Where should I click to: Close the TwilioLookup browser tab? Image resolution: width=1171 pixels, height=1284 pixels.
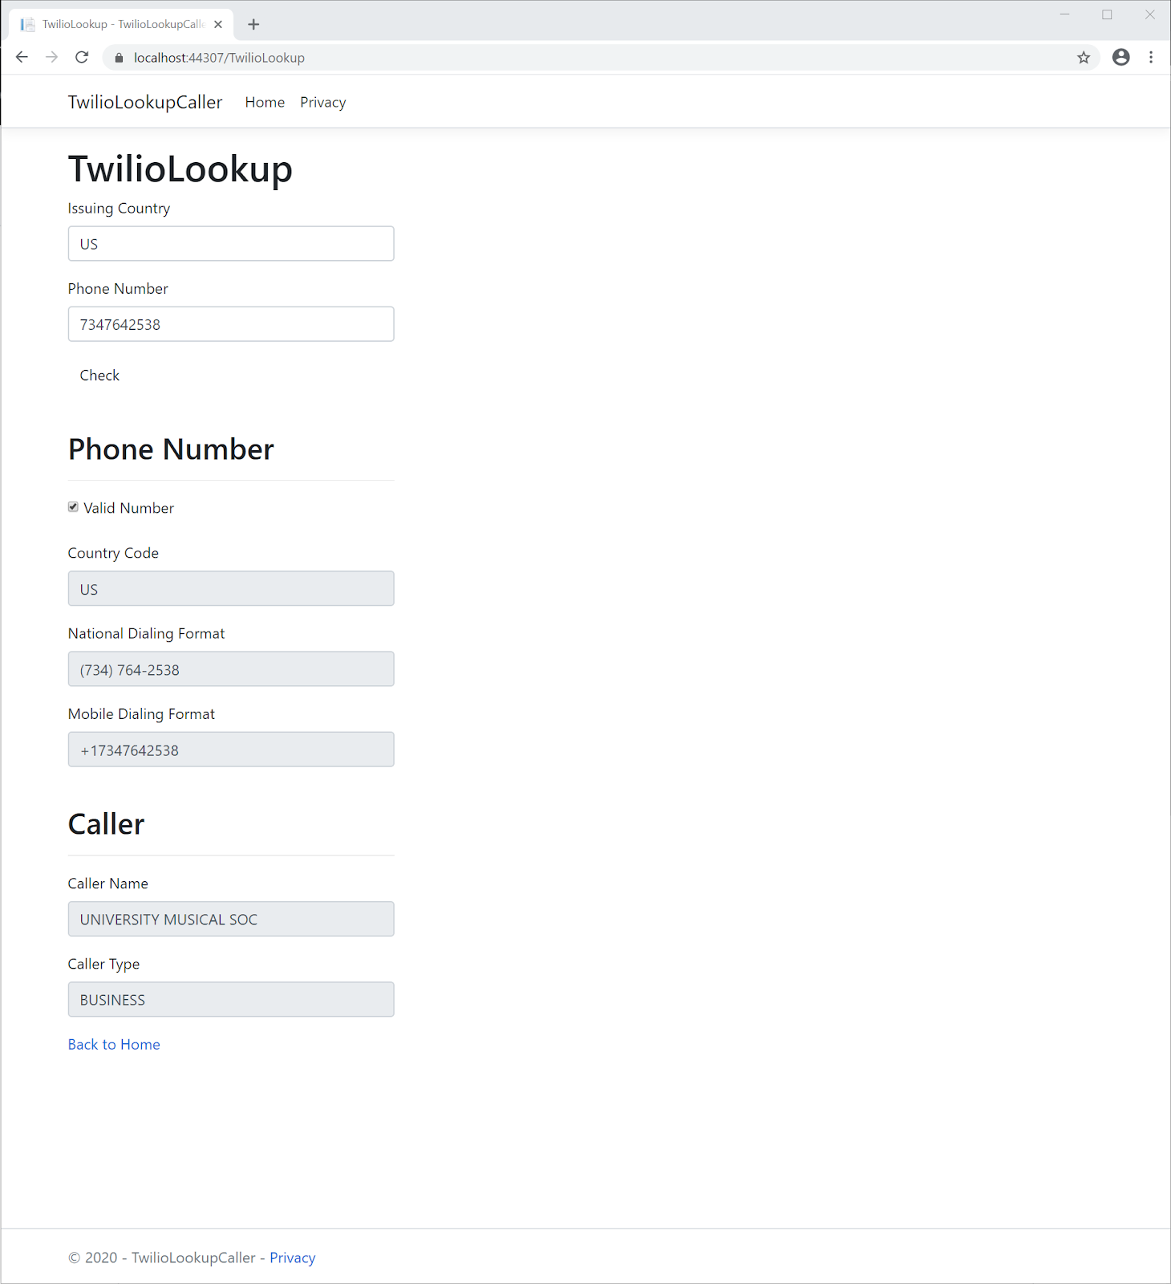[218, 24]
